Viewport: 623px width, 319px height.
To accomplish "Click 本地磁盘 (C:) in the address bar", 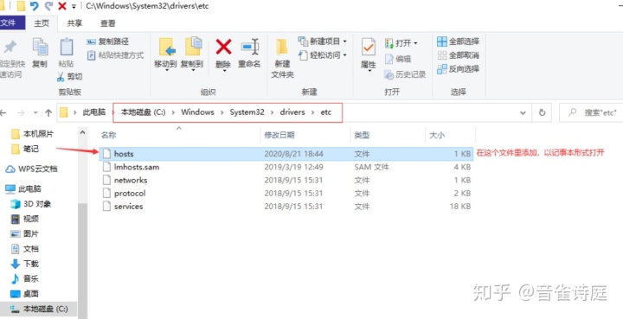I will click(x=143, y=112).
